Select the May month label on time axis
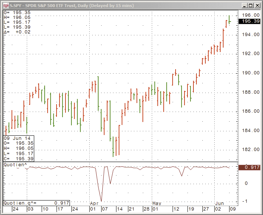 (157, 203)
